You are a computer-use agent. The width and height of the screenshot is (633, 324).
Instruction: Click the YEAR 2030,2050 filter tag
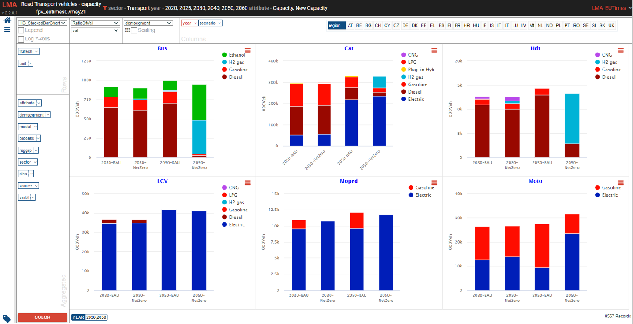click(89, 317)
